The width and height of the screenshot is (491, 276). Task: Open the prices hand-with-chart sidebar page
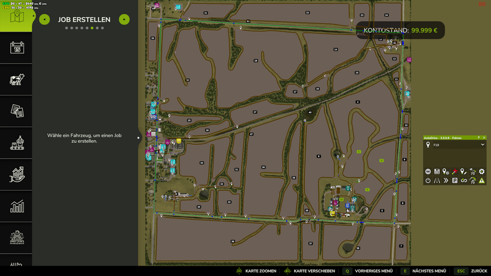click(x=17, y=174)
